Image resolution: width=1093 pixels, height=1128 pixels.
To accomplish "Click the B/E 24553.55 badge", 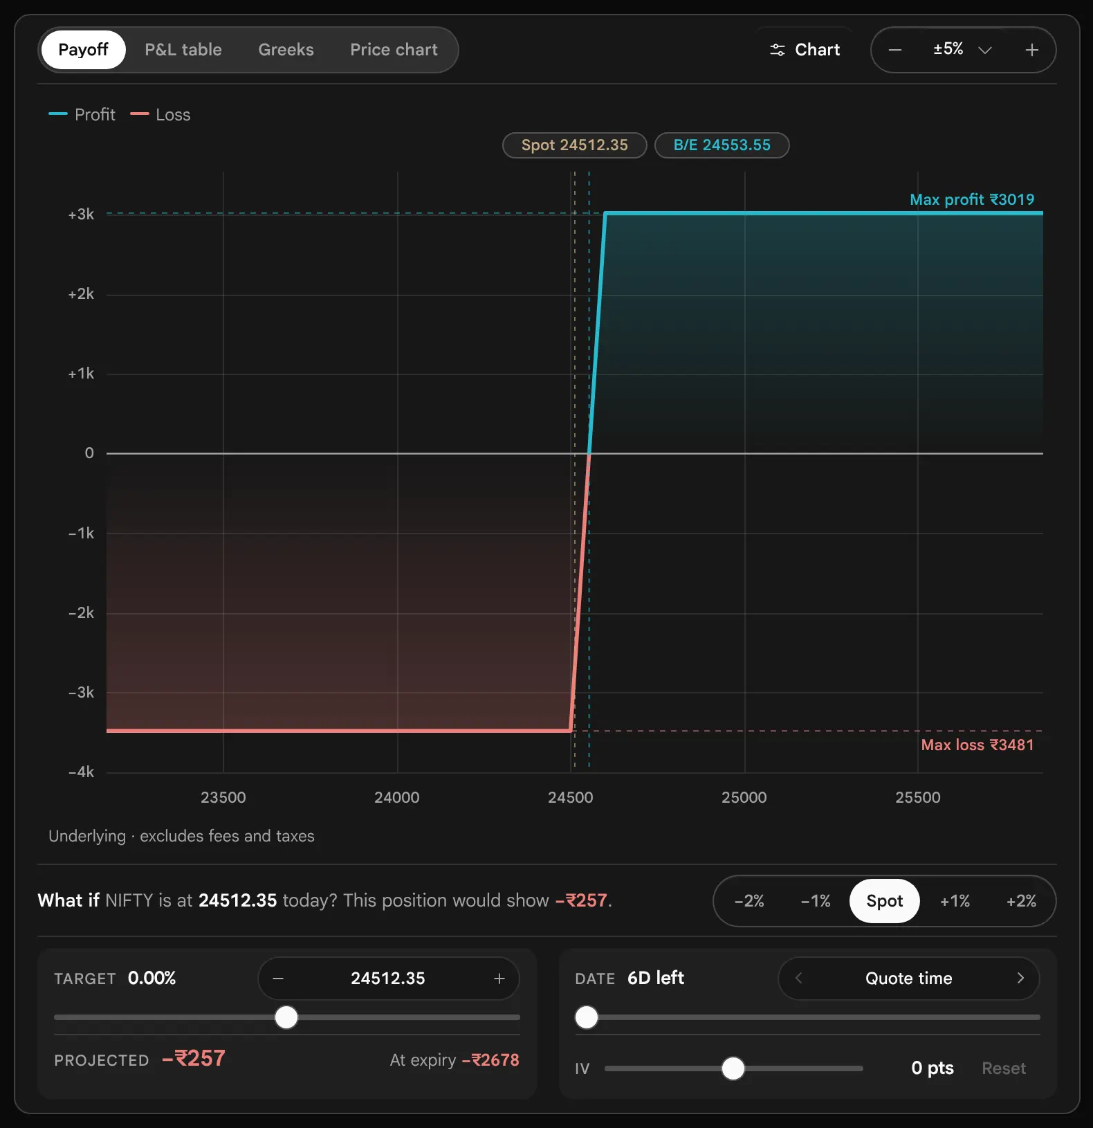I will [722, 145].
